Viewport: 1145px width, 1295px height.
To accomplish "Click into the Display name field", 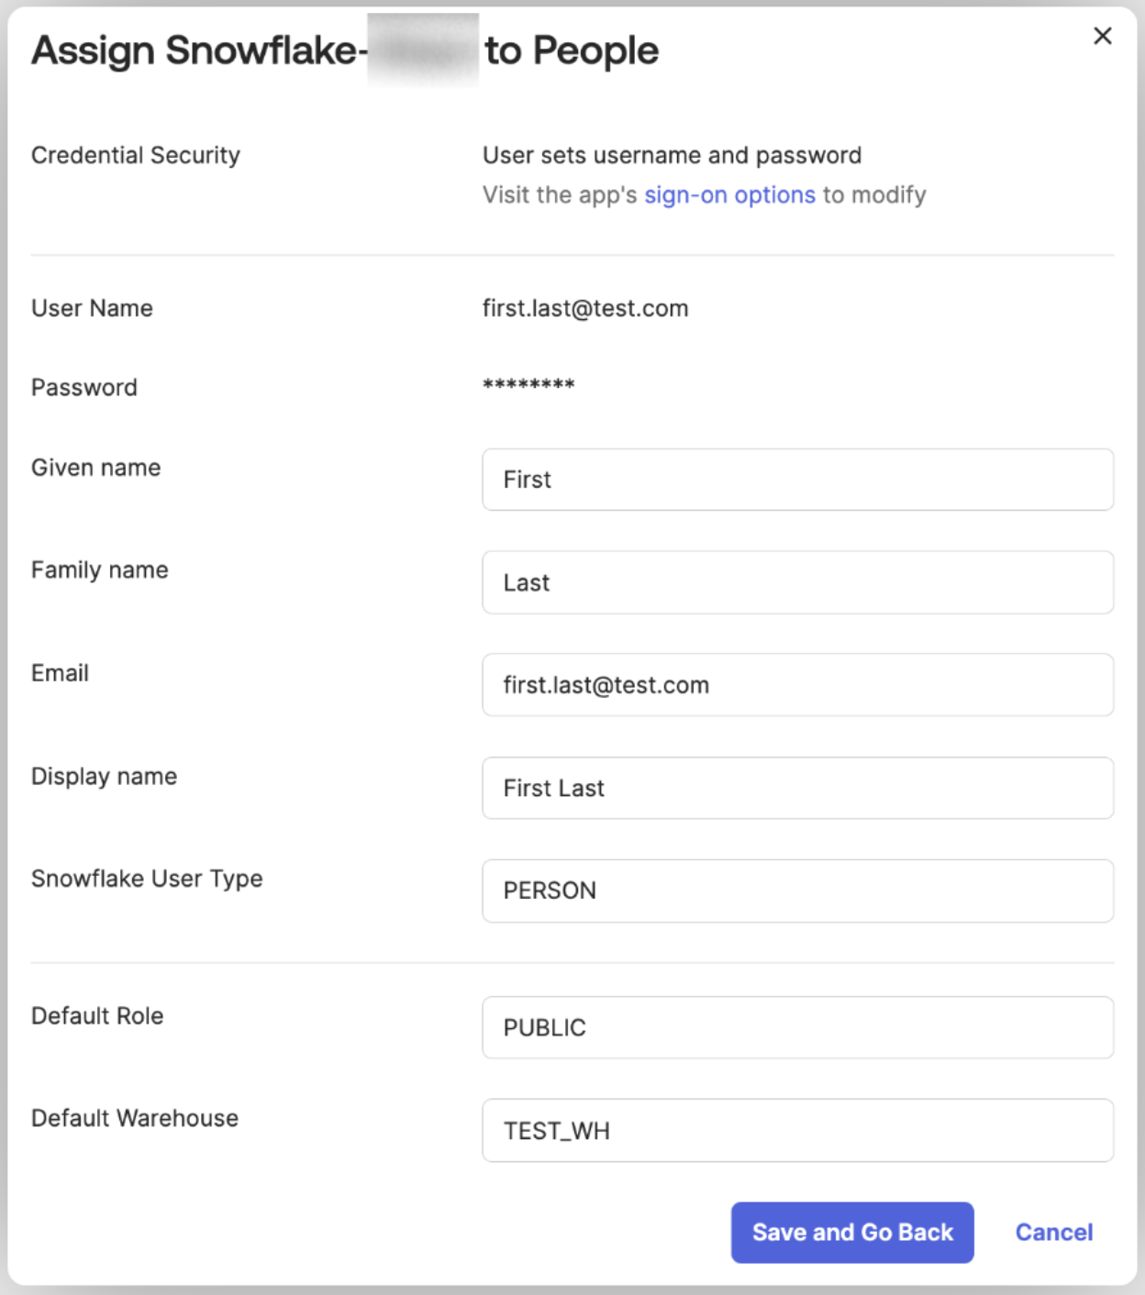I will (797, 788).
